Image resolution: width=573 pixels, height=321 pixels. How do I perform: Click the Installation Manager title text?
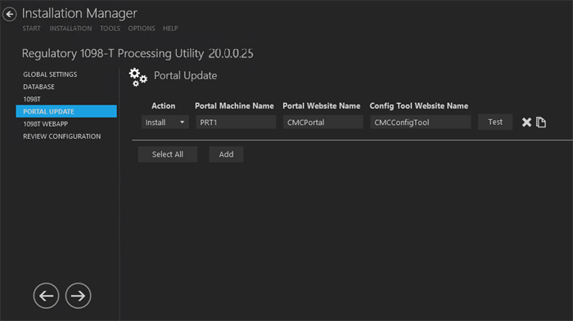79,14
